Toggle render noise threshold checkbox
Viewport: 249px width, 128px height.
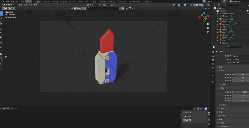click(233, 92)
